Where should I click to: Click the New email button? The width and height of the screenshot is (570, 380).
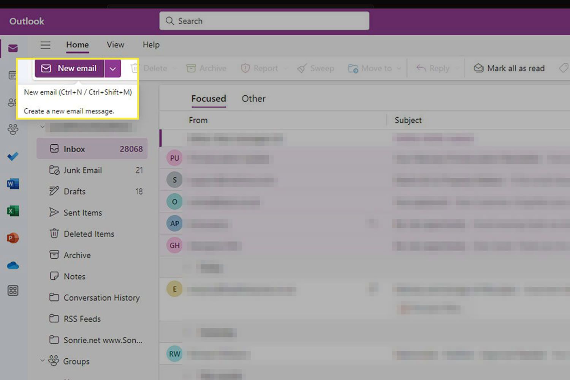click(x=70, y=69)
